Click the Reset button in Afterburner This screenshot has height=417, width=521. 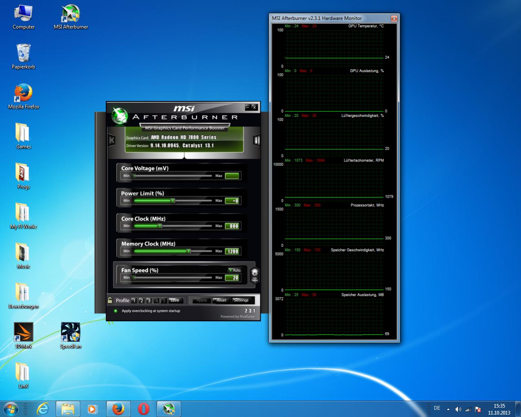[x=221, y=300]
